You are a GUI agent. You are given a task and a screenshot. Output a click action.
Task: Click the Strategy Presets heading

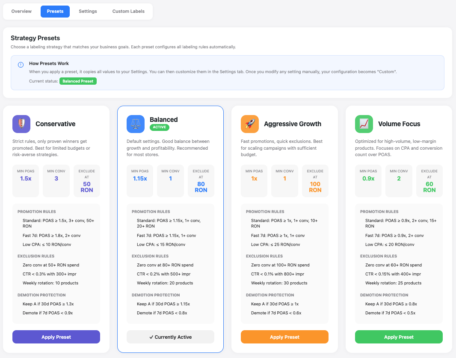coord(39,38)
